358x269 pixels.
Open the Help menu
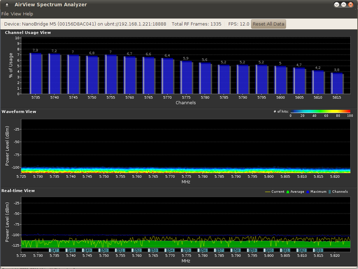click(x=28, y=14)
